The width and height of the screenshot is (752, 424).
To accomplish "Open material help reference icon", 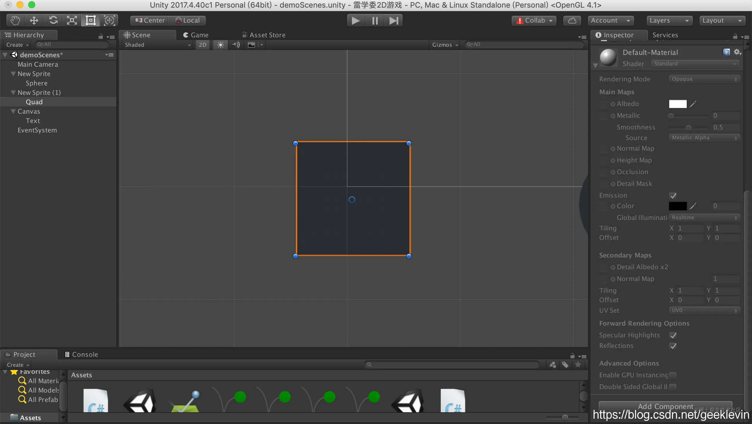I will 726,52.
